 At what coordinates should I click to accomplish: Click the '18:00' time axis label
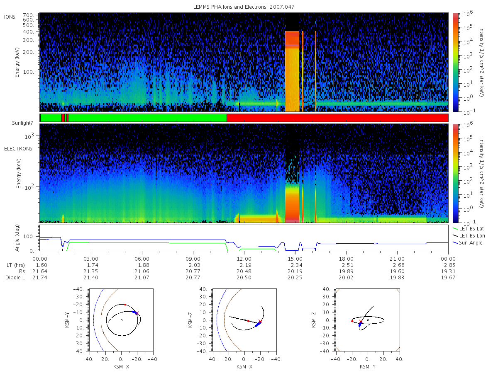(346, 258)
